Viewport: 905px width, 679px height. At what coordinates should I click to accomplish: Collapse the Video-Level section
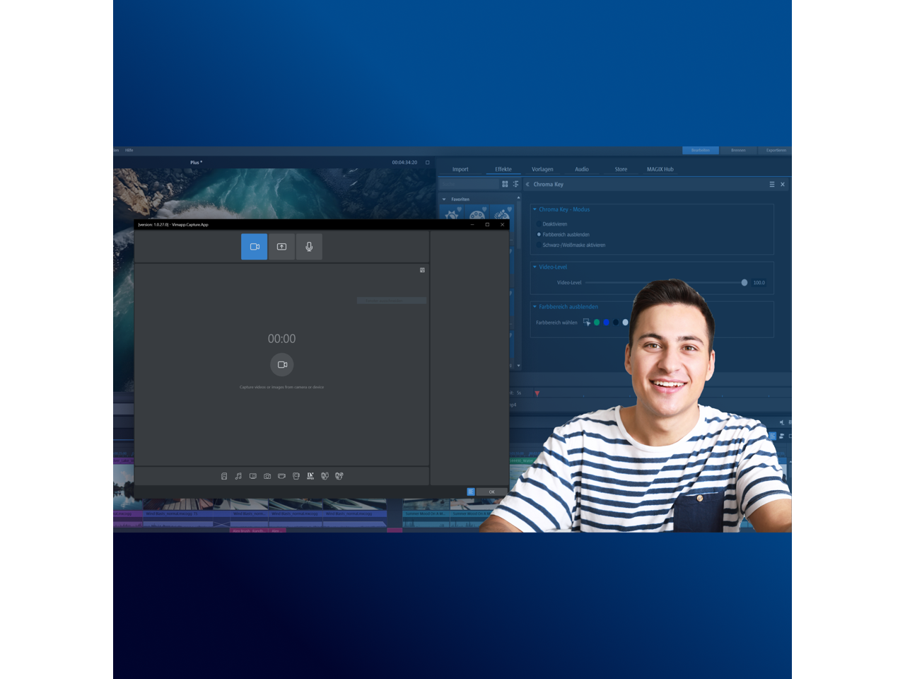pyautogui.click(x=535, y=267)
